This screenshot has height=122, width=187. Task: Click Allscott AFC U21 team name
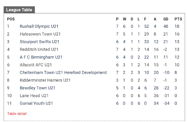point(36,65)
